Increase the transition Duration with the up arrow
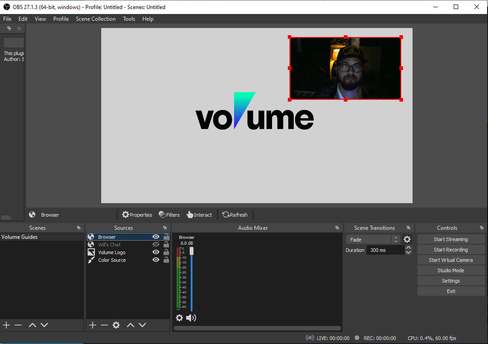Screen dimensions: 488x344 click(x=408, y=247)
